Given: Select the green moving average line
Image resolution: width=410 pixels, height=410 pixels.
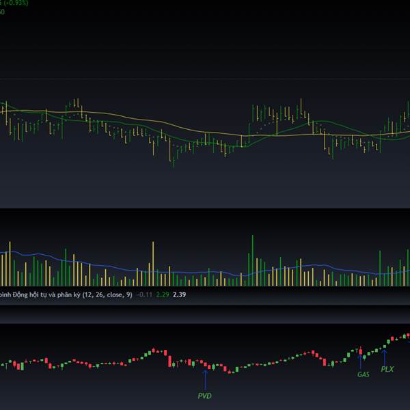Looking at the screenshot, I should [287, 126].
